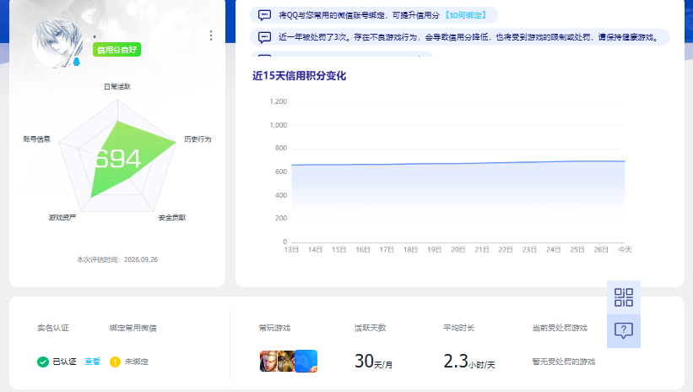Click the 历史行为 radar label

click(198, 139)
